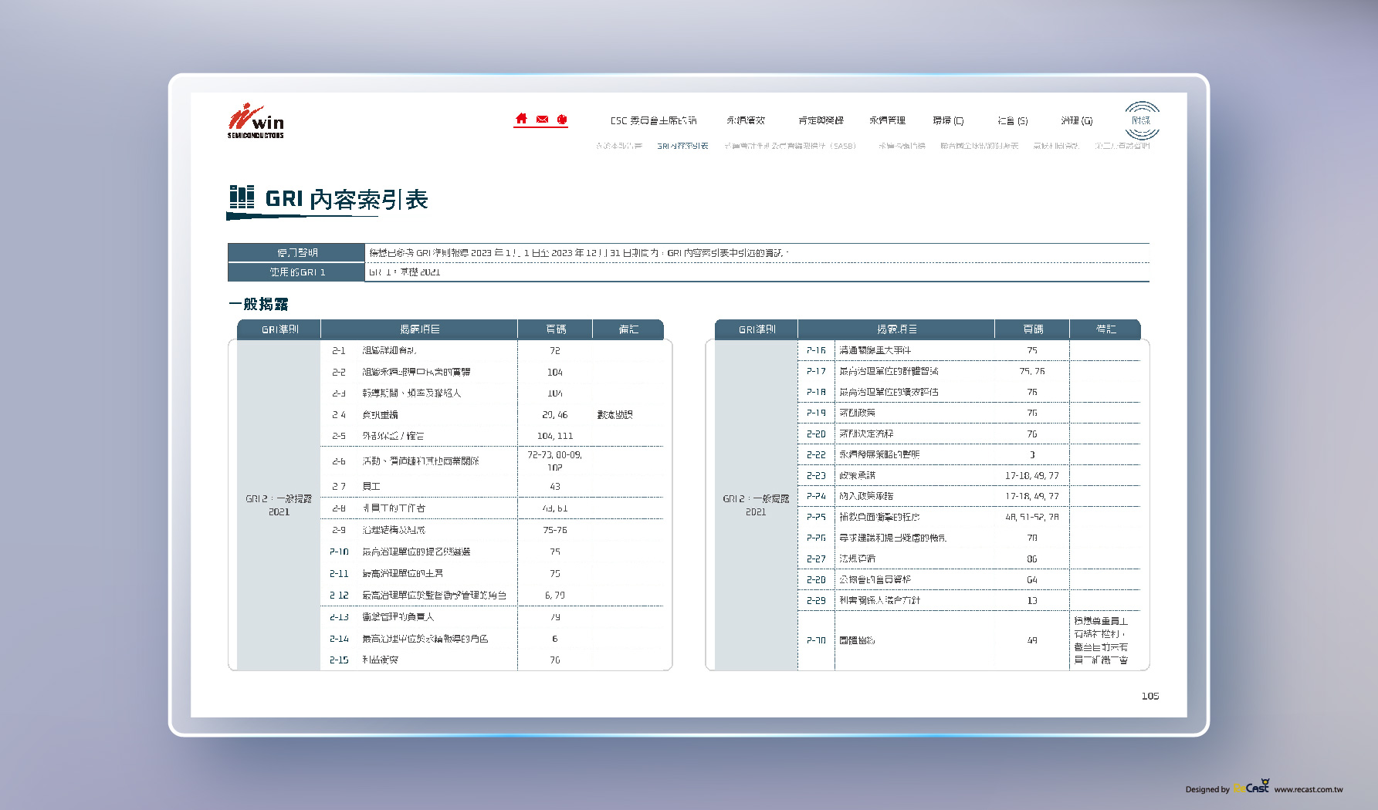Image resolution: width=1378 pixels, height=810 pixels.
Task: Click disclosure code 2-16
Action: pyautogui.click(x=816, y=350)
